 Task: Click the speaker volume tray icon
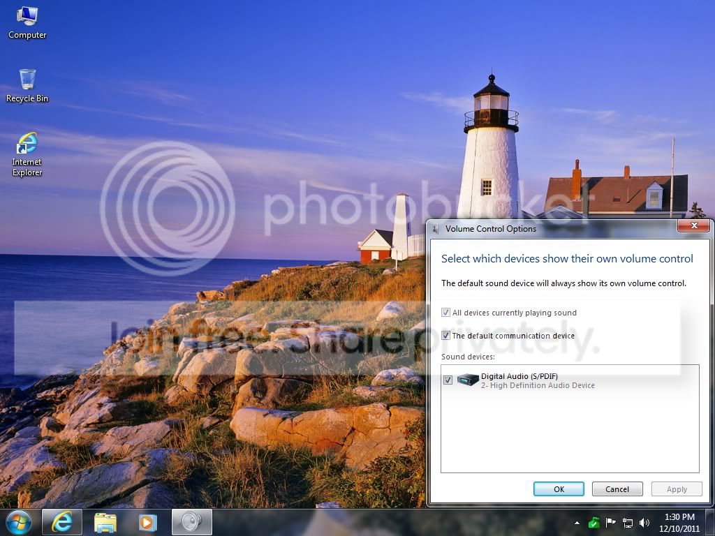point(644,523)
